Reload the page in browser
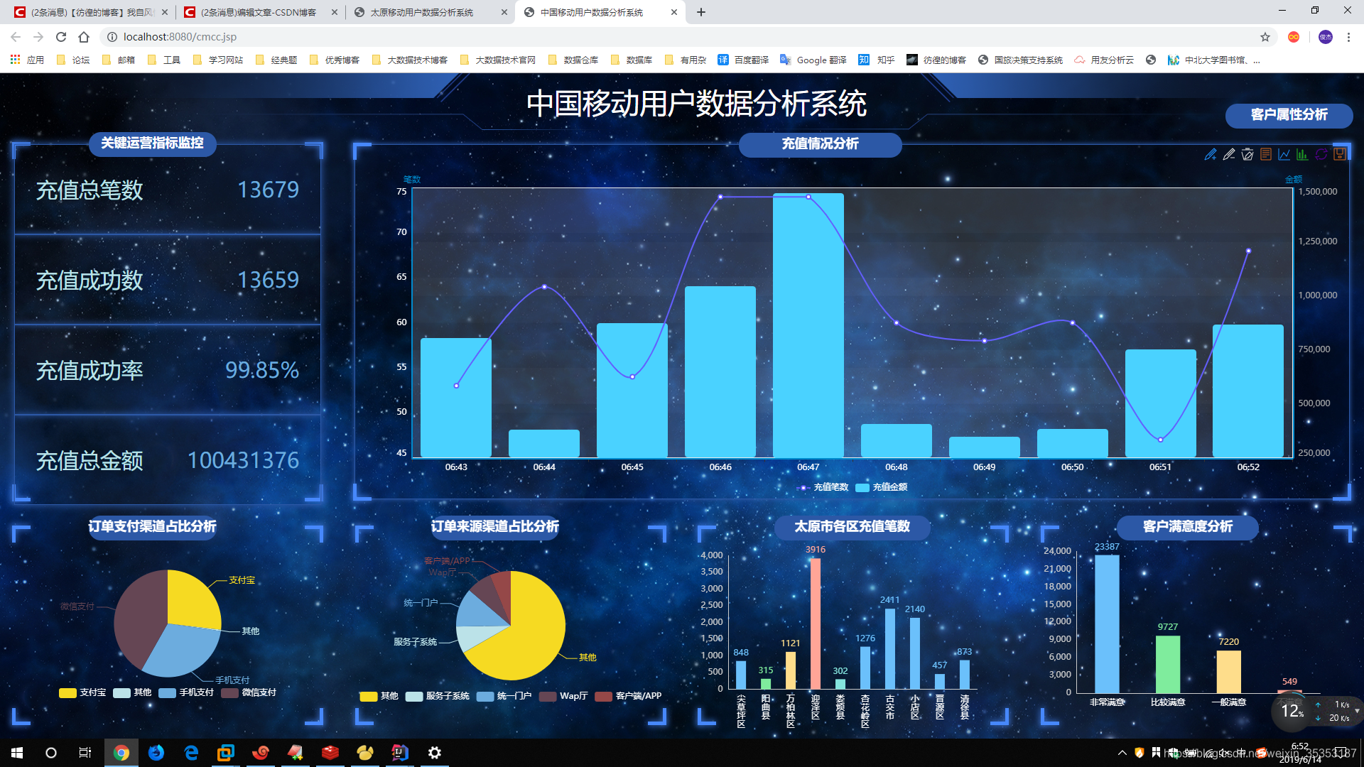The image size is (1364, 767). [61, 37]
